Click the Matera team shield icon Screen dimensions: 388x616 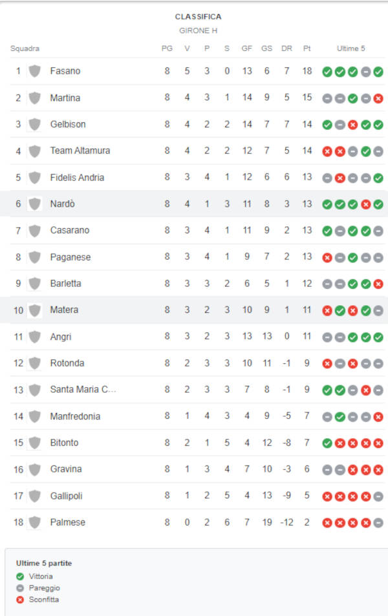coord(34,310)
